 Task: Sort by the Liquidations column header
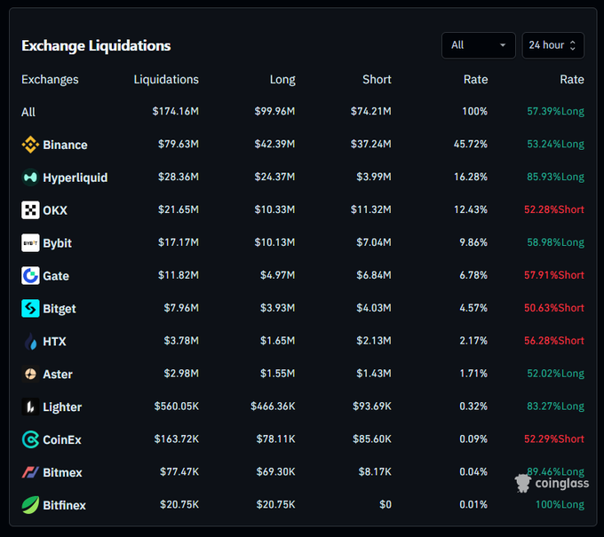point(166,79)
